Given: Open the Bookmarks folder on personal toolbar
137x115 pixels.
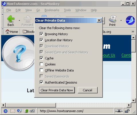Looking at the screenshot, I should [x=28, y=32].
